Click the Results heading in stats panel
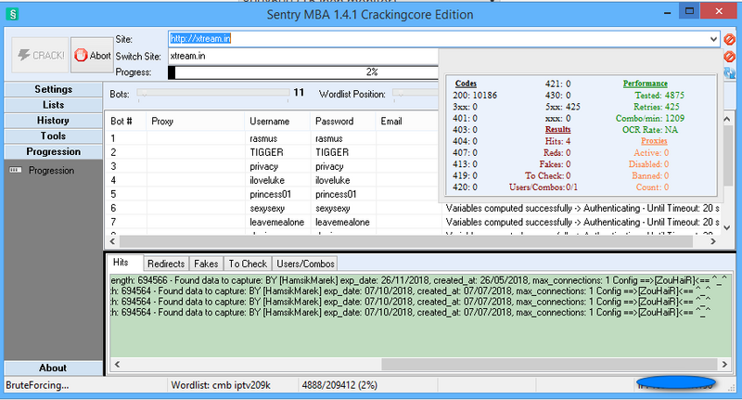742x400 pixels. [x=557, y=129]
